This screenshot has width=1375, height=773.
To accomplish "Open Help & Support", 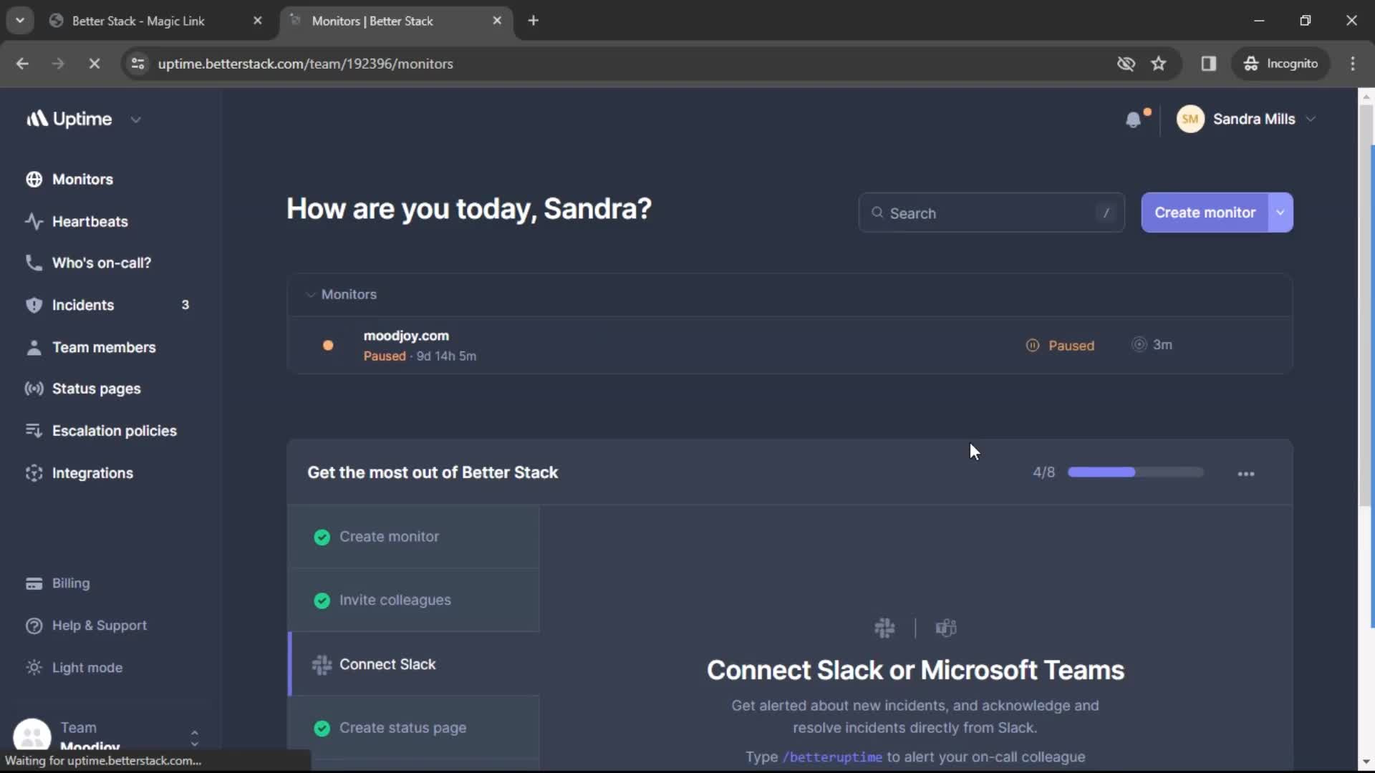I will 99,626.
